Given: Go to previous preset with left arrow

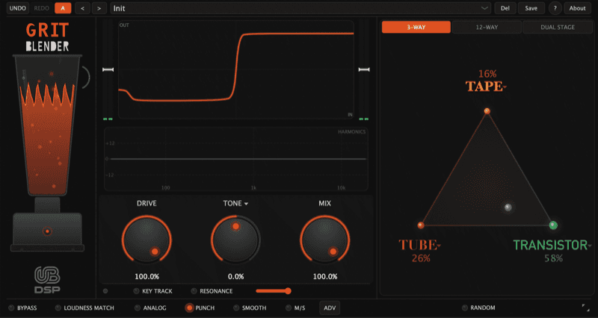Looking at the screenshot, I should [x=82, y=8].
